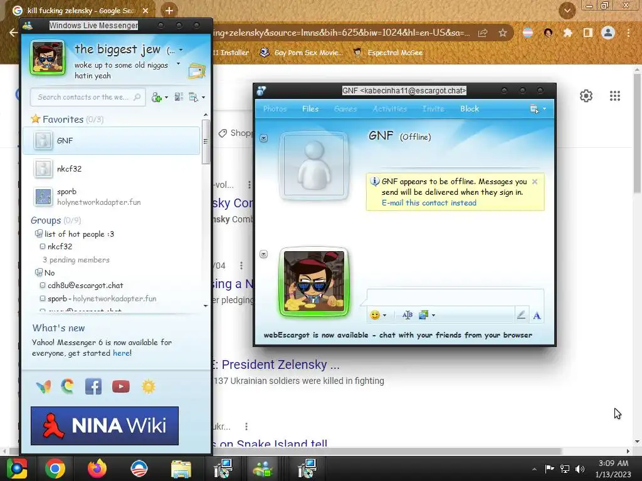Click the YouTube icon in the Messenger bottom row
The image size is (642, 481).
pyautogui.click(x=121, y=386)
